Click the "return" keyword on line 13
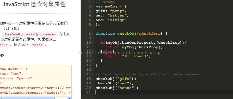Viewport: 233px width, 99px height. [112, 56]
